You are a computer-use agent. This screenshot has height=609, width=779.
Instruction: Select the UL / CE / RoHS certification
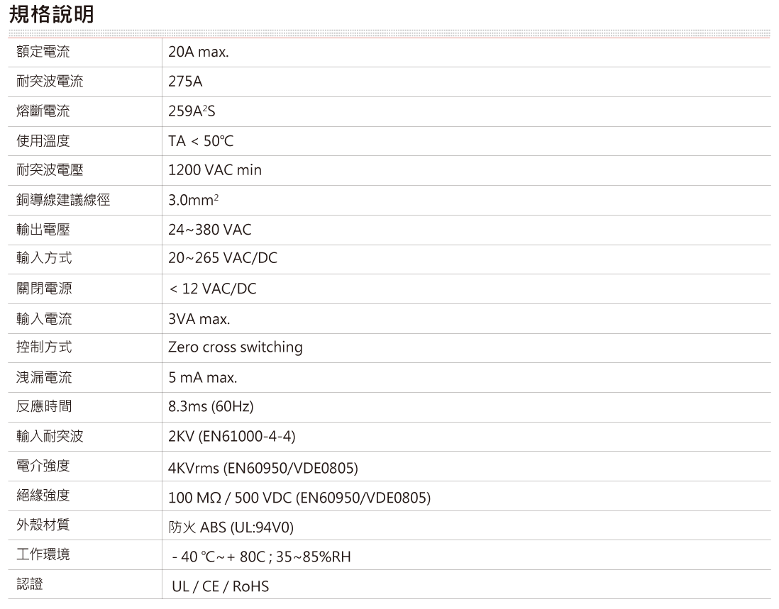[x=221, y=586]
